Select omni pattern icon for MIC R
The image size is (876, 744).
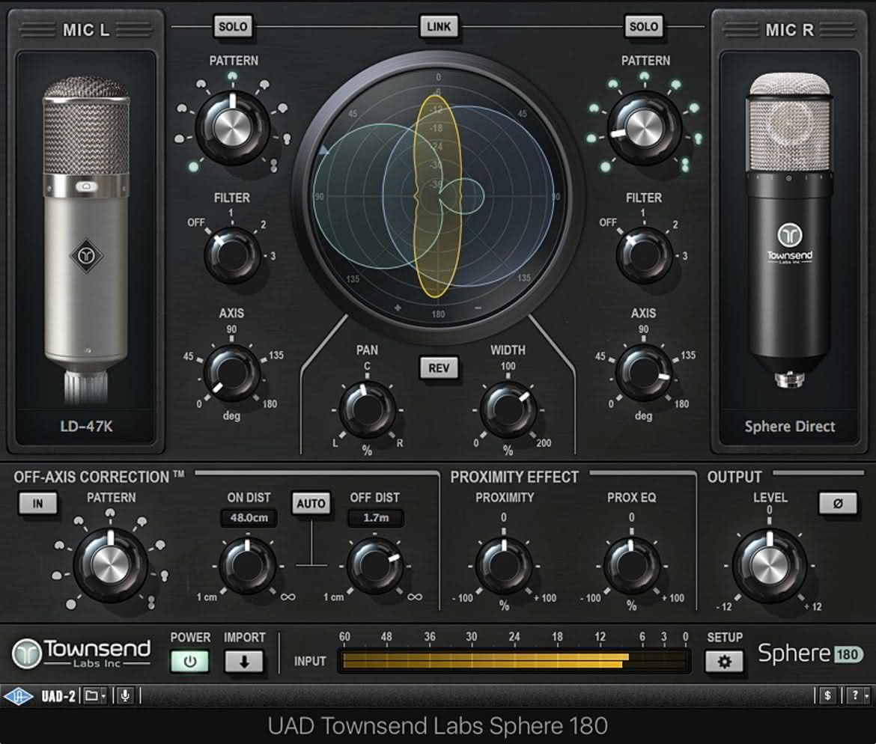pos(605,166)
